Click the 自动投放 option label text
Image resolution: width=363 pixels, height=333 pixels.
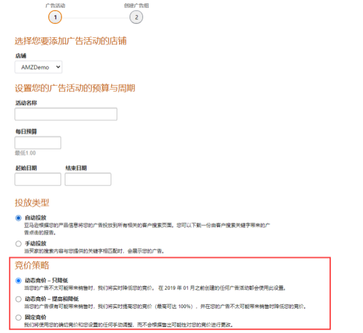[x=35, y=218]
